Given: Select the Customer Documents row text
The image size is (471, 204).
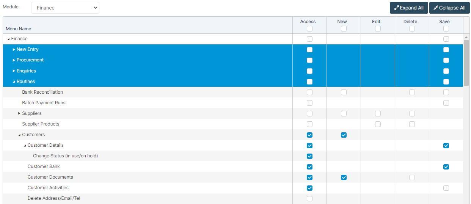Looking at the screenshot, I should pyautogui.click(x=50, y=177).
